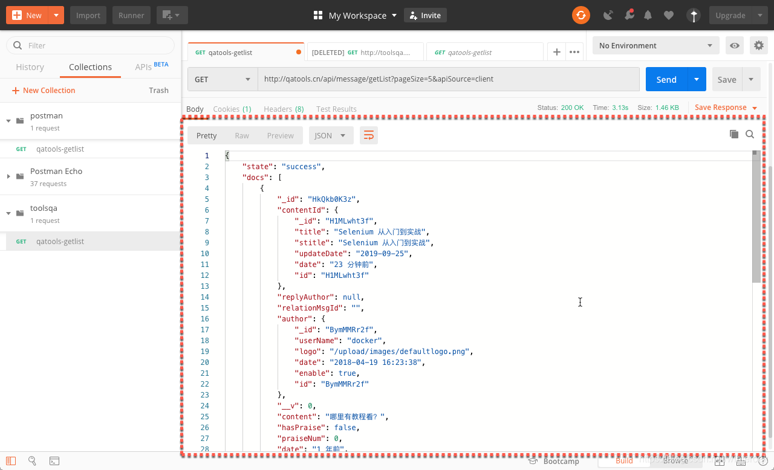Open the New button dropdown arrow
774x470 pixels.
[56, 15]
